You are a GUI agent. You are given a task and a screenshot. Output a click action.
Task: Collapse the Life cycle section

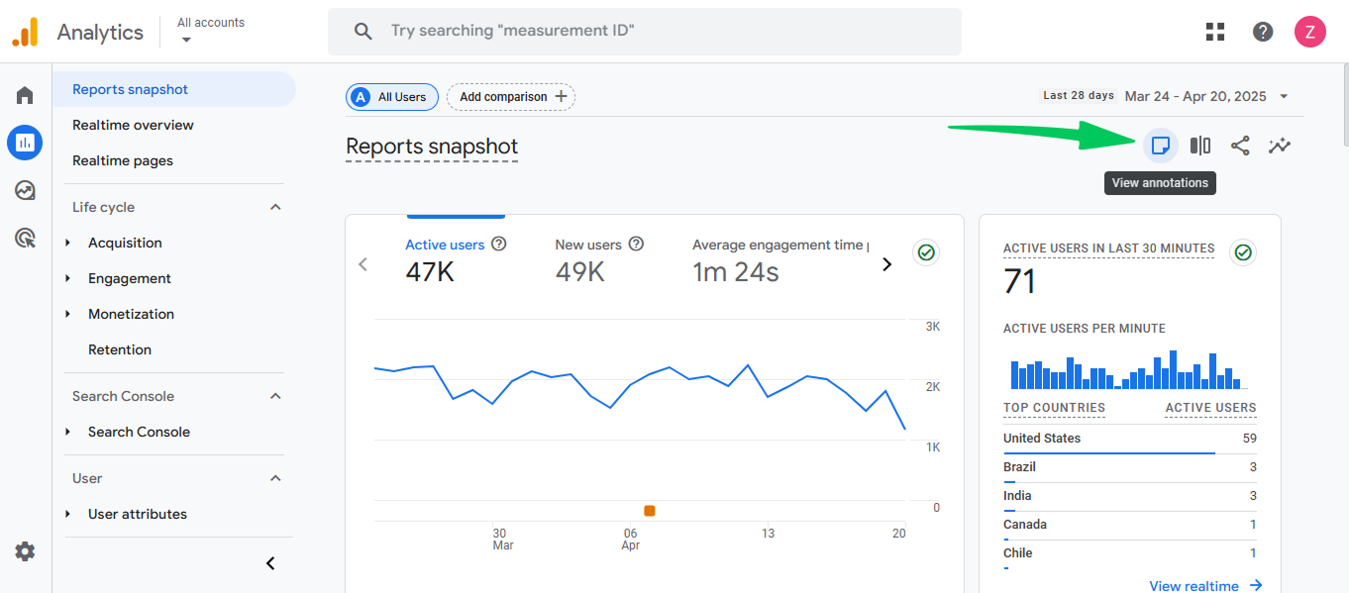pos(275,207)
